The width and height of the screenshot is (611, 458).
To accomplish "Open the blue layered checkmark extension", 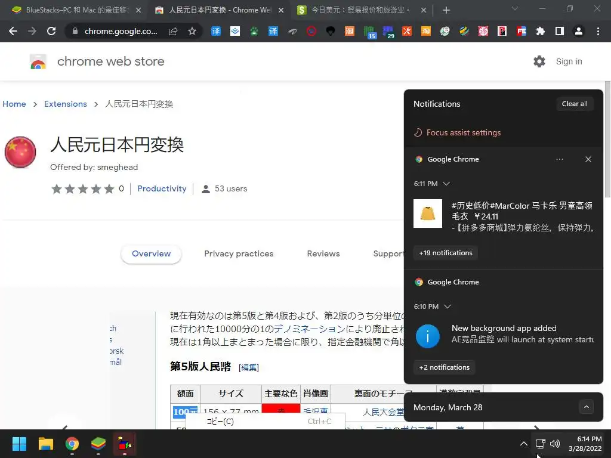I will click(235, 31).
